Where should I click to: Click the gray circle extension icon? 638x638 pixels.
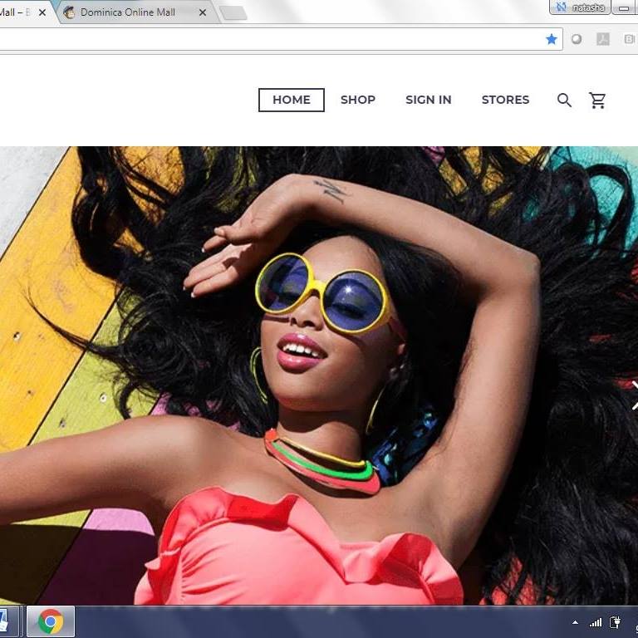coord(577,39)
